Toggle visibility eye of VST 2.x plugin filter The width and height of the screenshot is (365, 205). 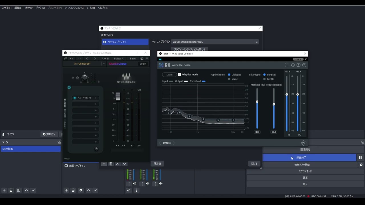click(x=105, y=42)
